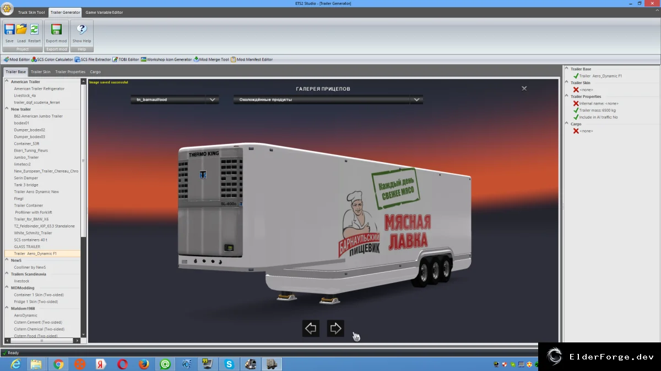This screenshot has width=661, height=371.
Task: Show the previous trailer with left arrow
Action: pyautogui.click(x=311, y=329)
